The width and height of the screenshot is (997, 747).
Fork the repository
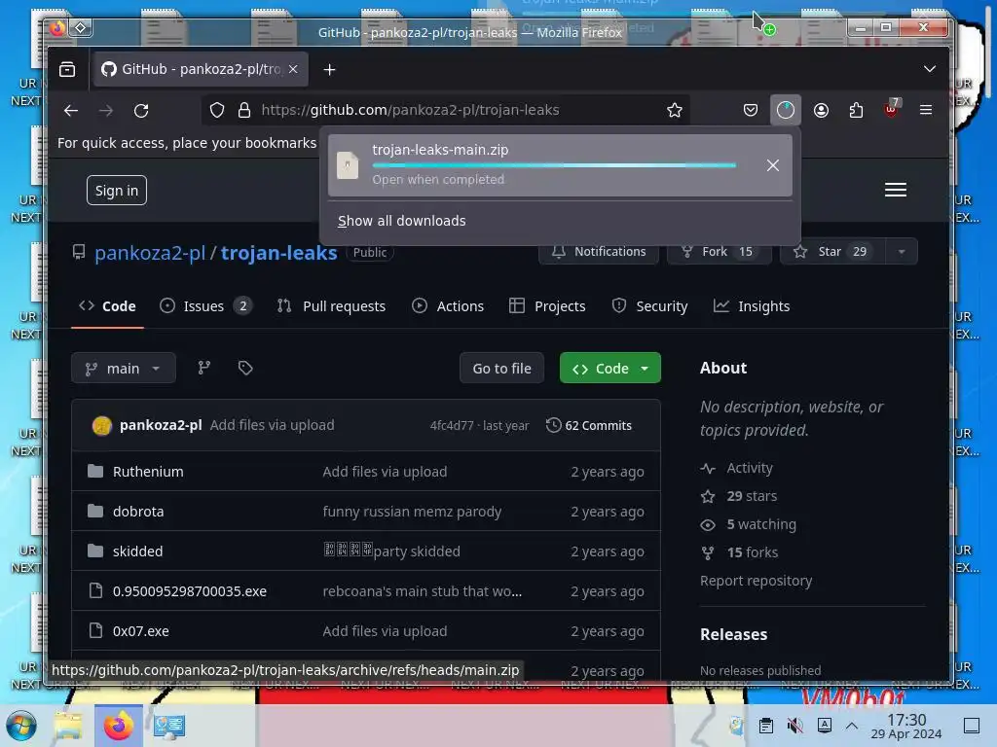[719, 252]
